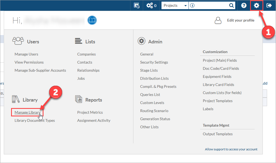
Task: Go to Project Metrics report
Action: coord(90,112)
